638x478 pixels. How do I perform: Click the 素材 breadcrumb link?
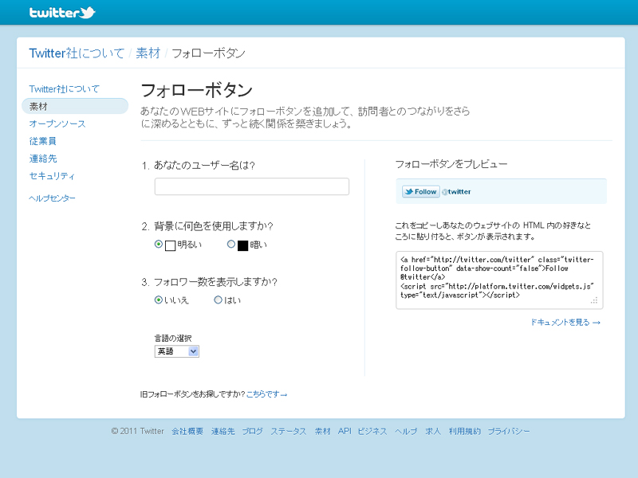pos(148,53)
